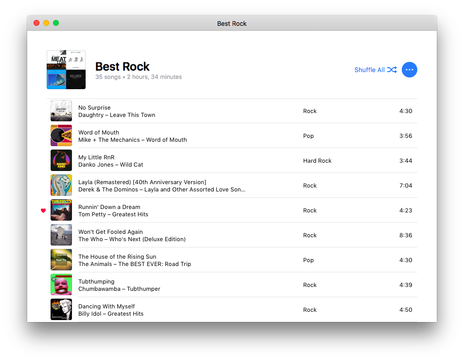This screenshot has height=361, width=464.
Task: Click Danko Jones – Wild Cat subtitle
Action: point(111,165)
